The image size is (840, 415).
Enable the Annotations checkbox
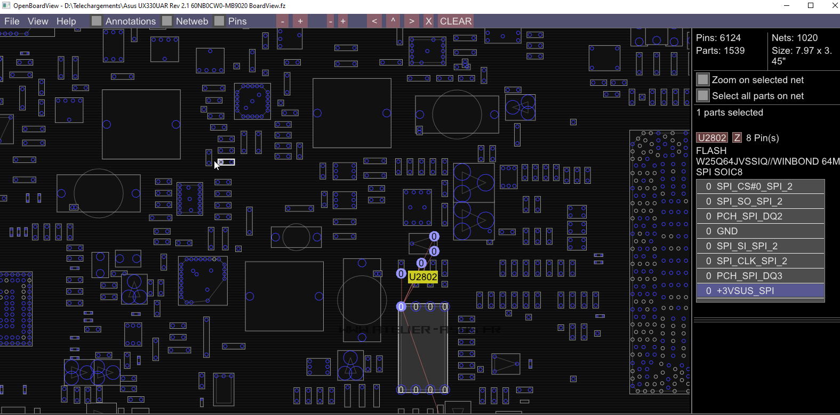(97, 21)
